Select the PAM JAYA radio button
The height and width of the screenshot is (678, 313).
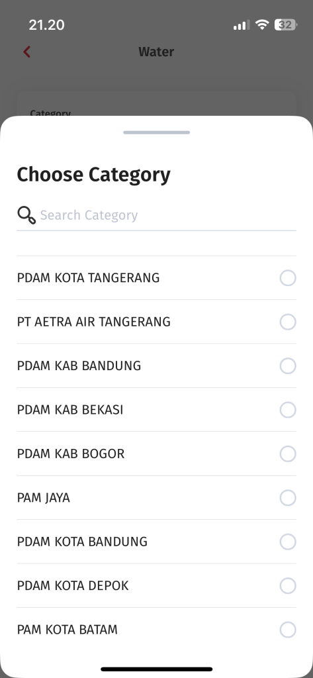pyautogui.click(x=288, y=498)
